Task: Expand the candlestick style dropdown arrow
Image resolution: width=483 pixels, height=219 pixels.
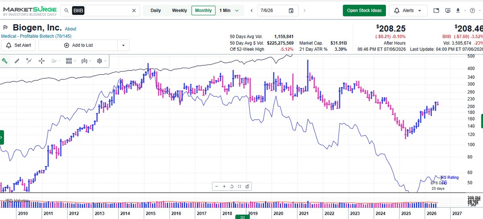Action: 90,61
